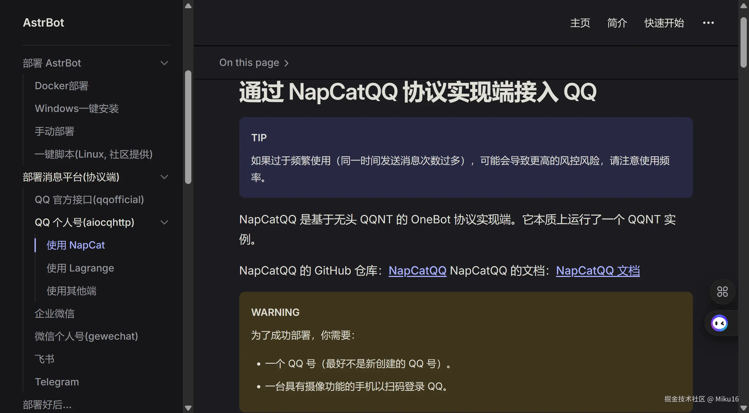Screen dimensions: 749x413
Task: Click the sidebar scrollbar thumb
Action: pyautogui.click(x=188, y=127)
